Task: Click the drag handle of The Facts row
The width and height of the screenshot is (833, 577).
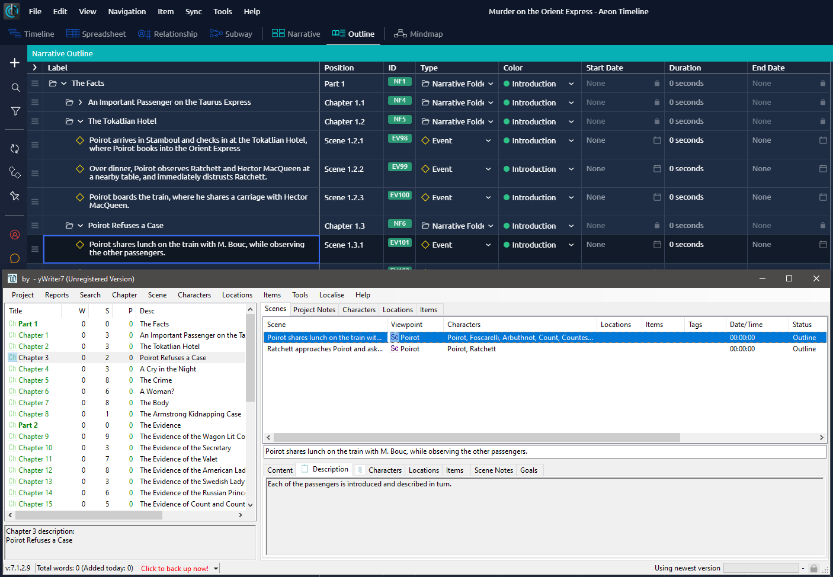Action: 35,84
